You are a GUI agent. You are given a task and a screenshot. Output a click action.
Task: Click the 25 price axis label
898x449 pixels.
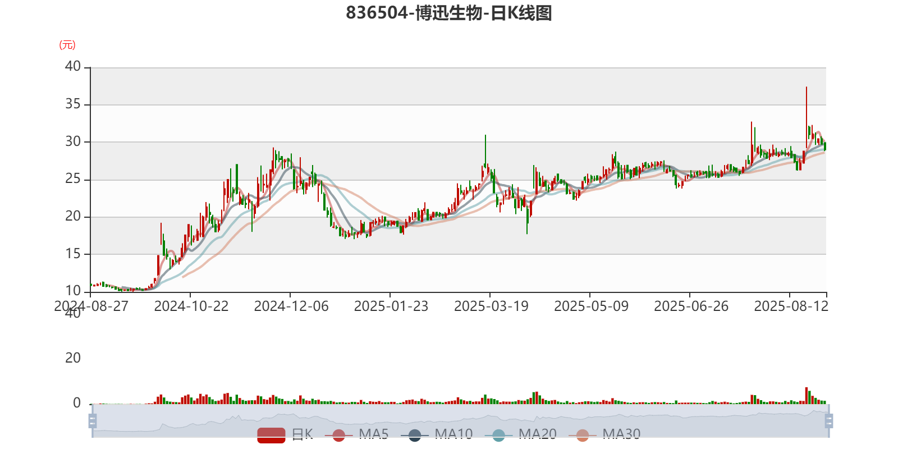(x=73, y=179)
